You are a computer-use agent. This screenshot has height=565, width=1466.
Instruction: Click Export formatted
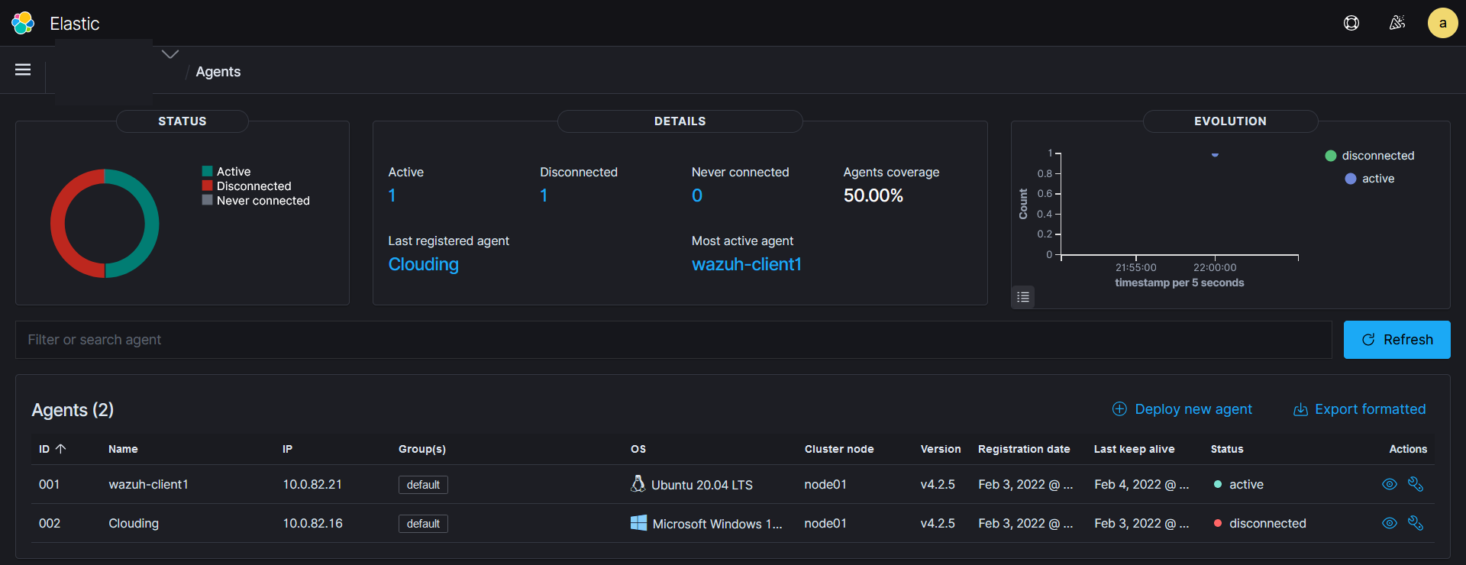1359,409
